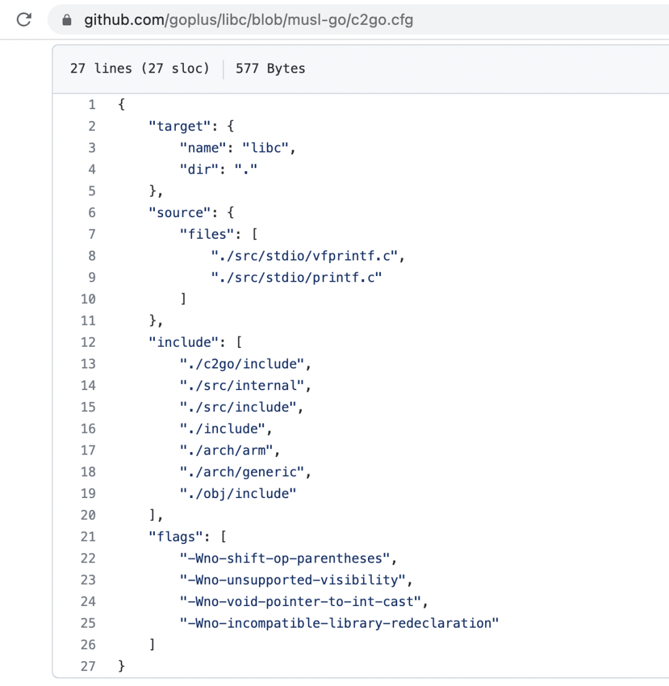Viewport: 669px width, 686px height.
Task: Click the "files" key on line 7
Action: pyautogui.click(x=207, y=234)
